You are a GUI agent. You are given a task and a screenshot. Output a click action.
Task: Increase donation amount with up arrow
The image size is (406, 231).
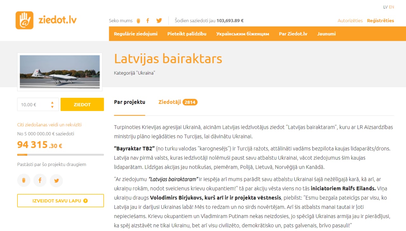click(52, 102)
